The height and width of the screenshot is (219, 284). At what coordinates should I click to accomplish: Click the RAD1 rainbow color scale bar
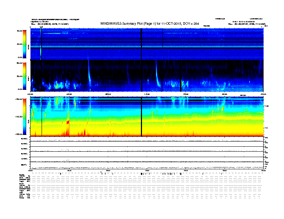[x=24, y=76]
